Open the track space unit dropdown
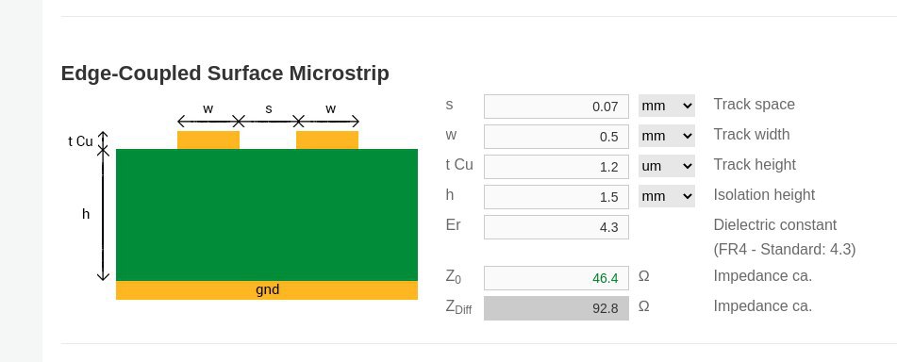897x362 pixels. pyautogui.click(x=667, y=106)
